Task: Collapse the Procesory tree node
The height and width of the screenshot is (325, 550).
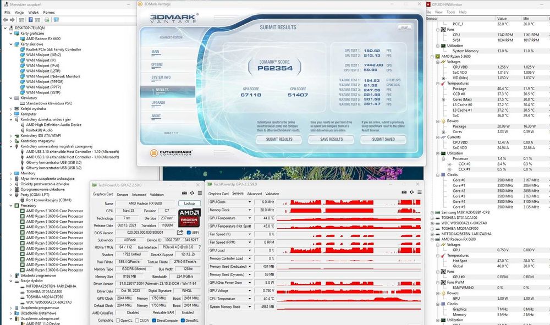Action: [11, 206]
